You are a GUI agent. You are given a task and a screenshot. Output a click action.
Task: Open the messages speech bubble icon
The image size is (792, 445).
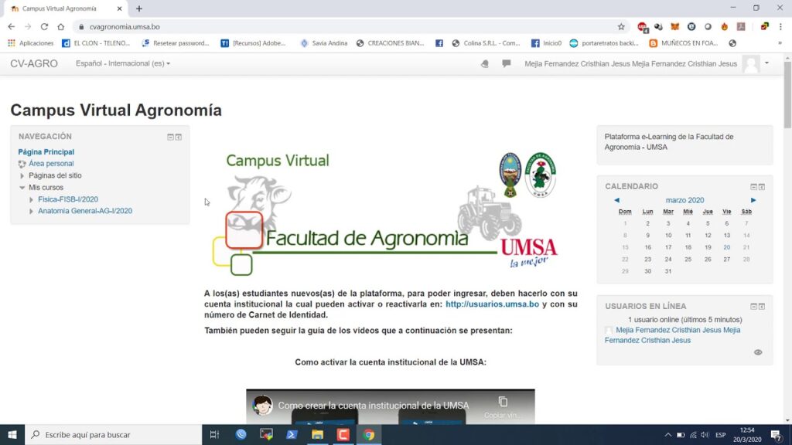click(506, 63)
